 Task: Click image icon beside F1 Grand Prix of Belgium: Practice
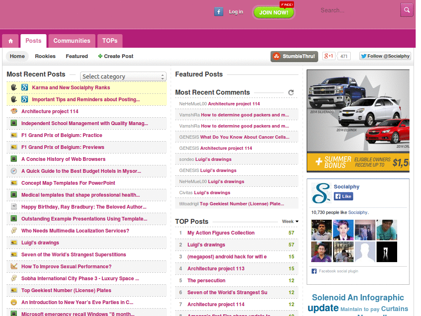(14, 135)
